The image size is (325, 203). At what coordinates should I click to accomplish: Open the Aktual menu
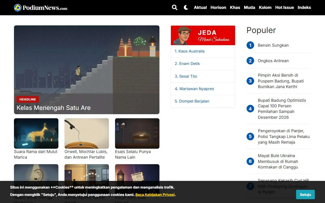[x=200, y=7]
